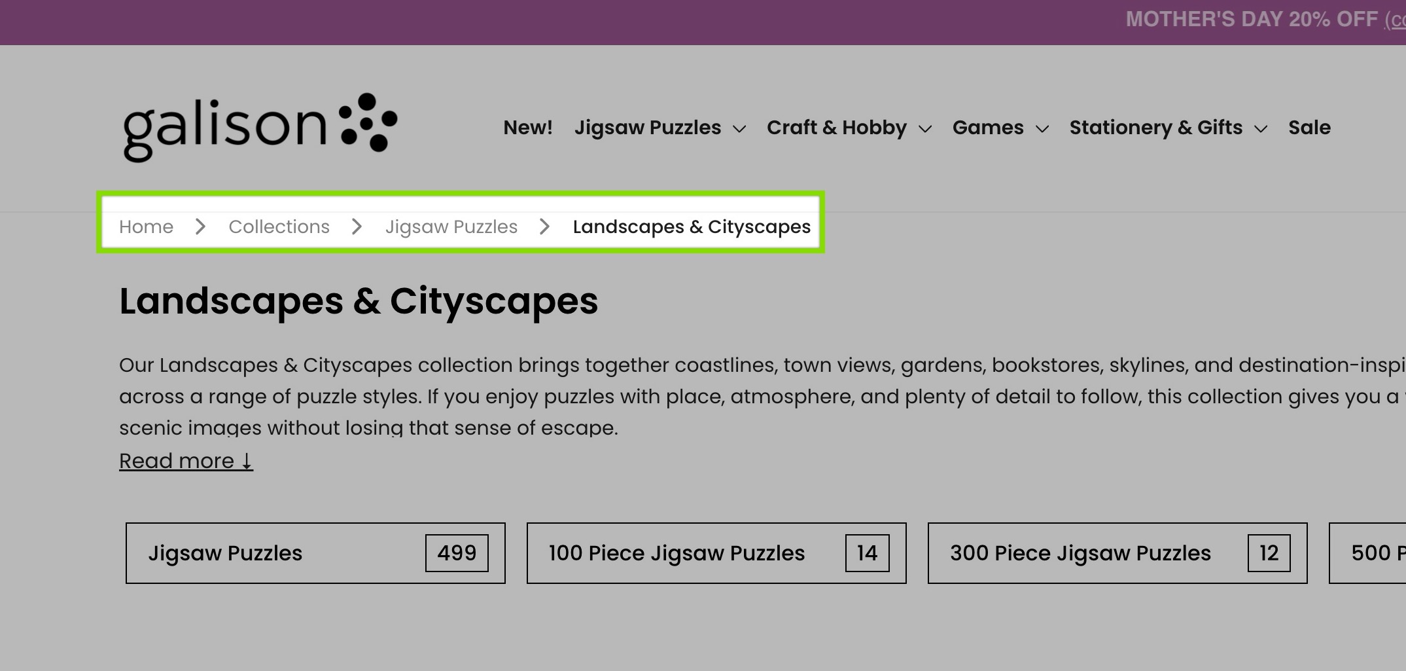
Task: Select the 100 Piece Jigsaw Puzzles tile
Action: coord(716,553)
